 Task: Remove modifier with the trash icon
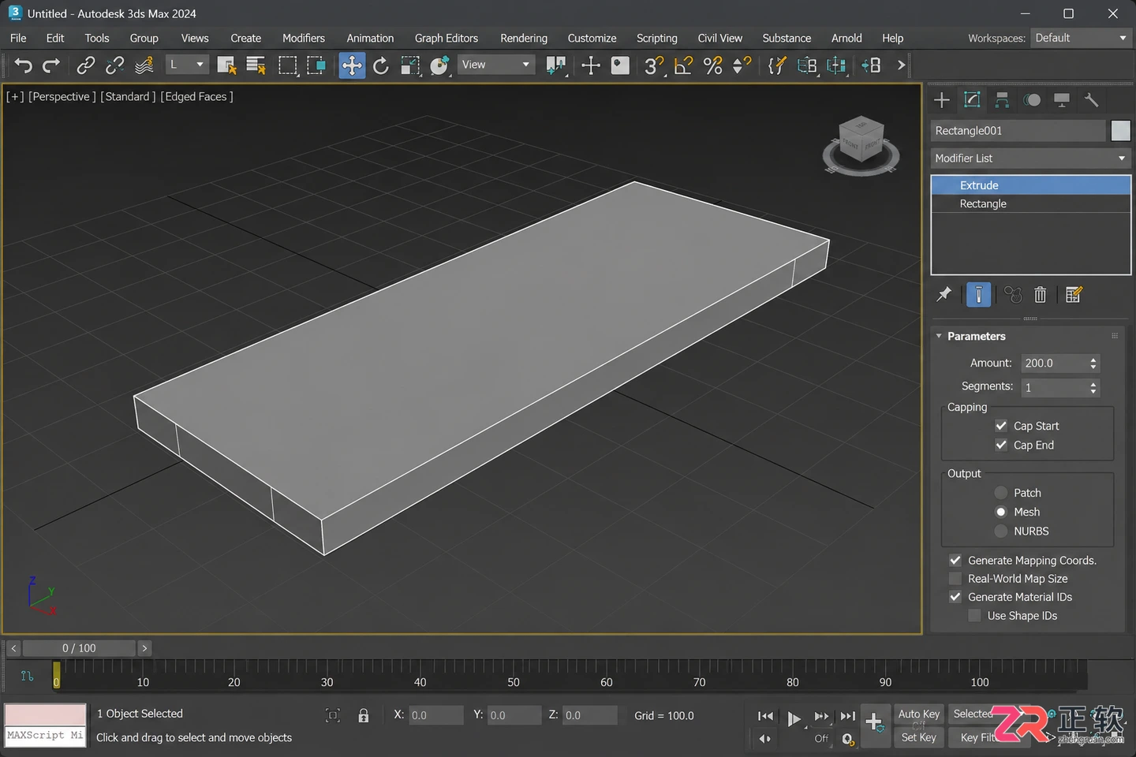pyautogui.click(x=1041, y=295)
